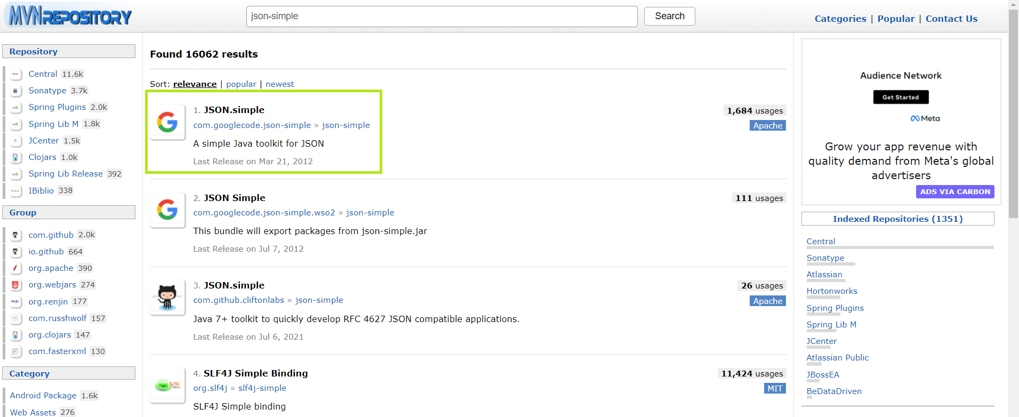Open the org.slf4j group link
This screenshot has width=1019, height=417.
point(210,388)
